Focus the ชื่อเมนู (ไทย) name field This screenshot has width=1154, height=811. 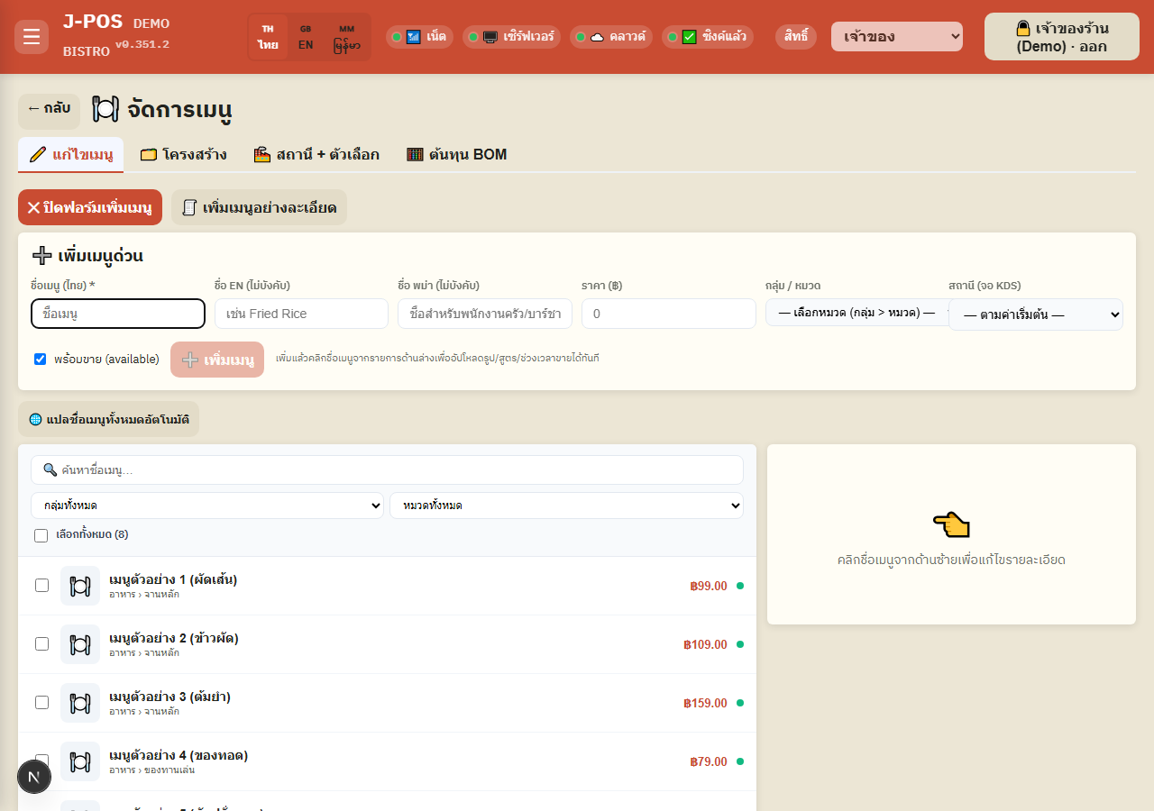pos(118,314)
